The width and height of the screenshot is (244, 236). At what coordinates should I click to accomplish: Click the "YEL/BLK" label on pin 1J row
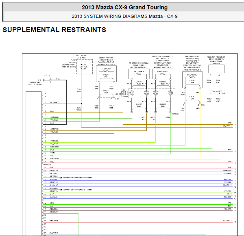pos(54,120)
